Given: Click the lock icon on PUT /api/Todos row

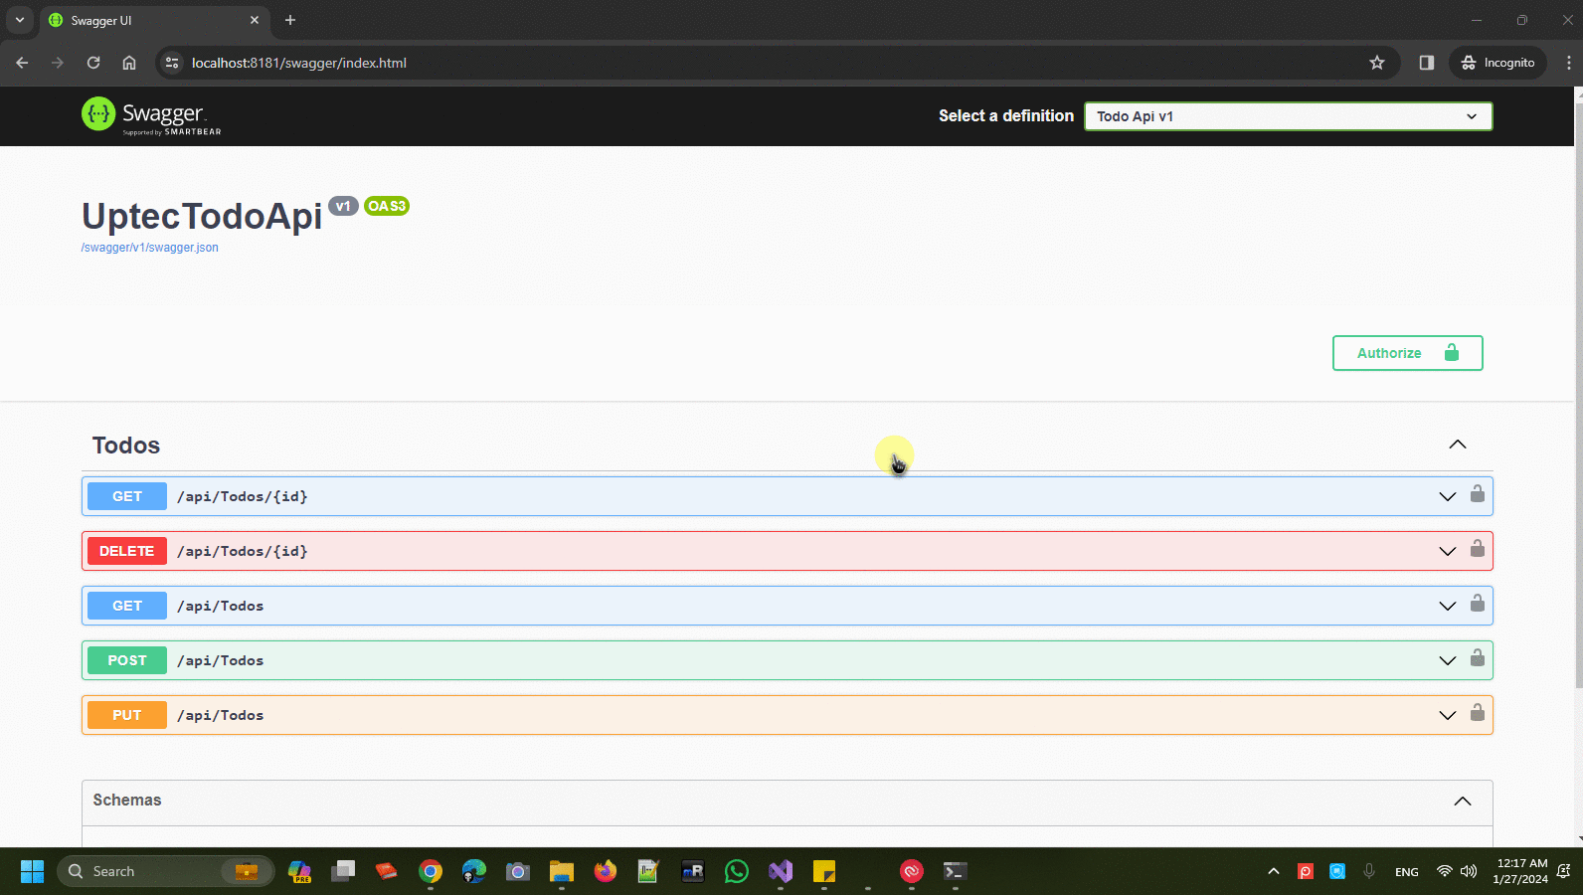Looking at the screenshot, I should tap(1477, 713).
